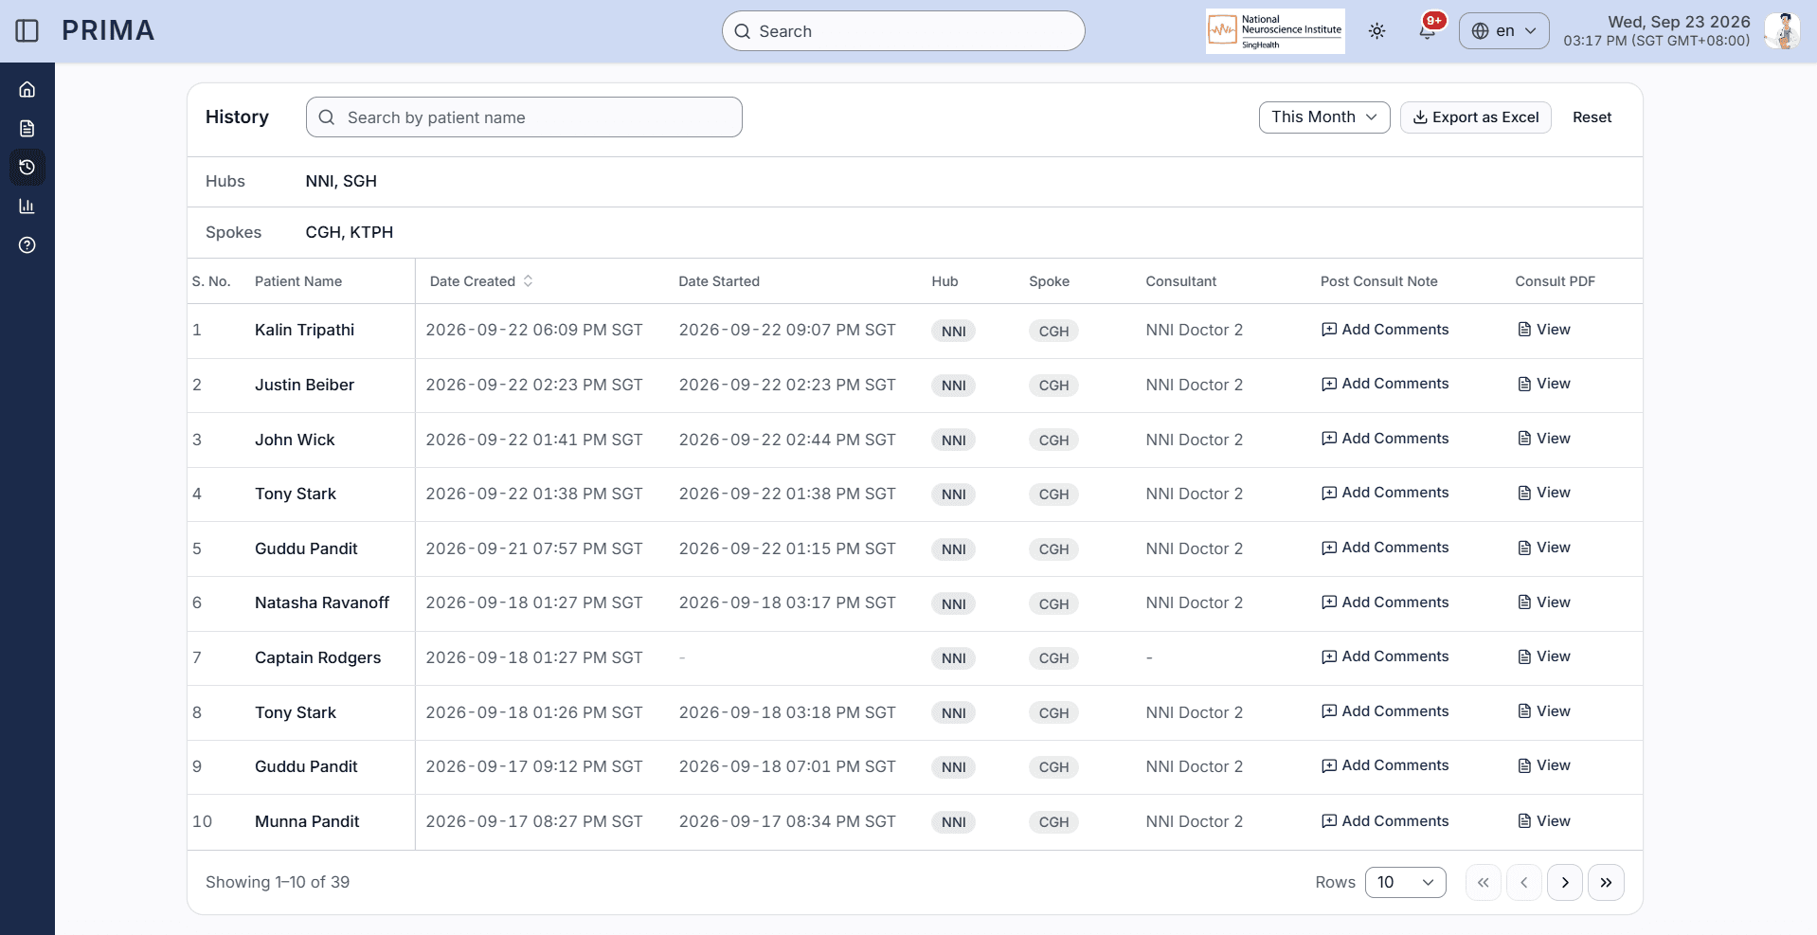1817x935 pixels.
Task: Open the Rows per page dropdown
Action: 1405,882
